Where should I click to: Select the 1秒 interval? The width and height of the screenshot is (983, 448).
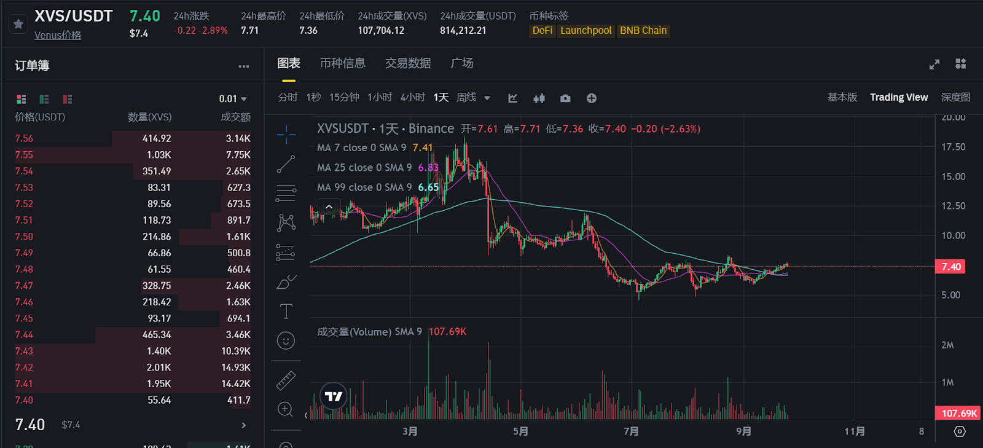(x=314, y=97)
